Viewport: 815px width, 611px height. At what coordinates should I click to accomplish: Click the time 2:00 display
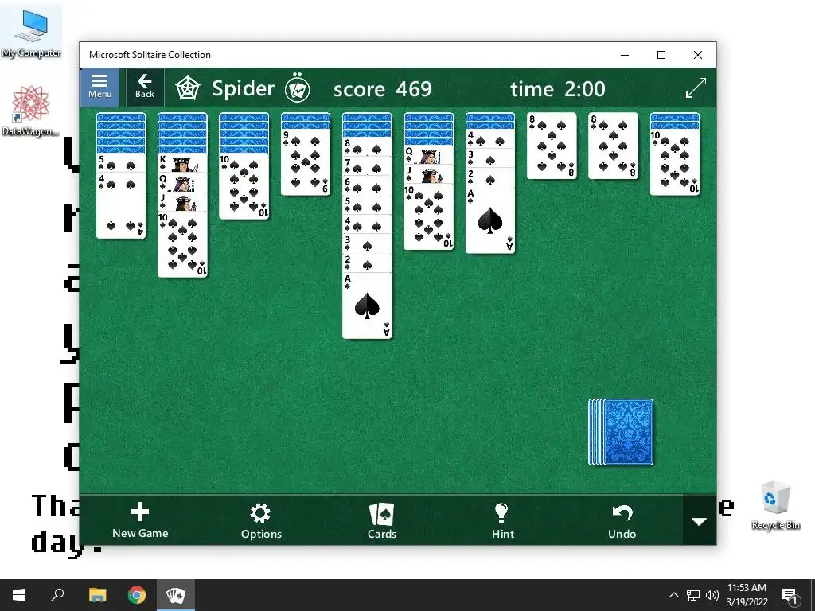pos(558,89)
